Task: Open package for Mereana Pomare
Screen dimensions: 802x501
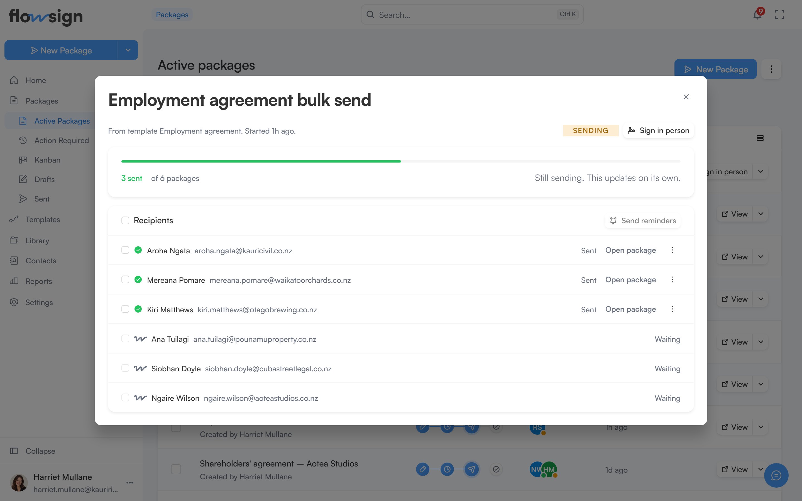Action: click(630, 280)
